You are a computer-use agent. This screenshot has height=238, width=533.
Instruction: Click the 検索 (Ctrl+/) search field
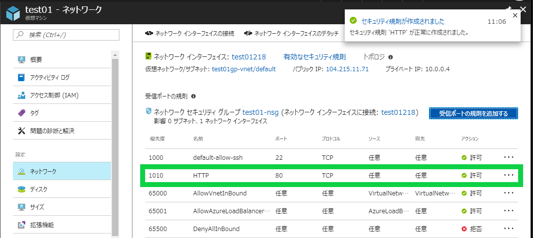[x=66, y=35]
